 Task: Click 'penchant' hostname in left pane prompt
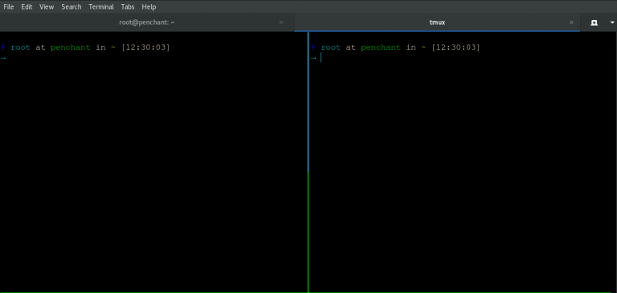pos(71,47)
